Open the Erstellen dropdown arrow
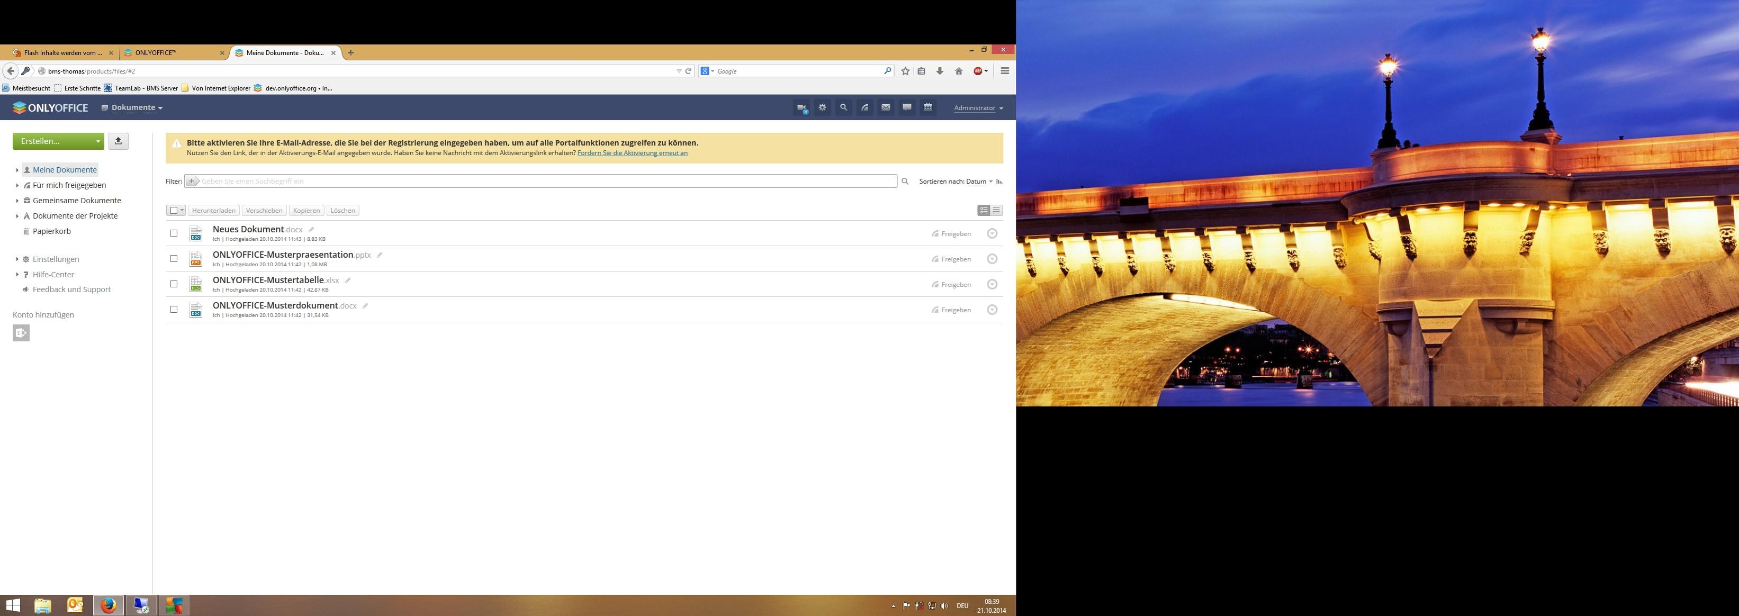The width and height of the screenshot is (1739, 616). (98, 142)
